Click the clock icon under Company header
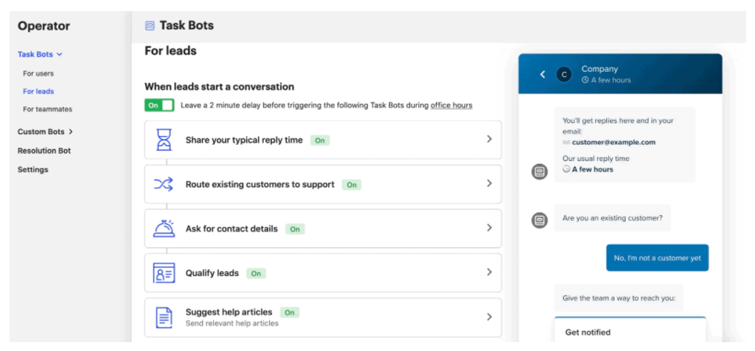This screenshot has height=351, width=755. pyautogui.click(x=585, y=80)
